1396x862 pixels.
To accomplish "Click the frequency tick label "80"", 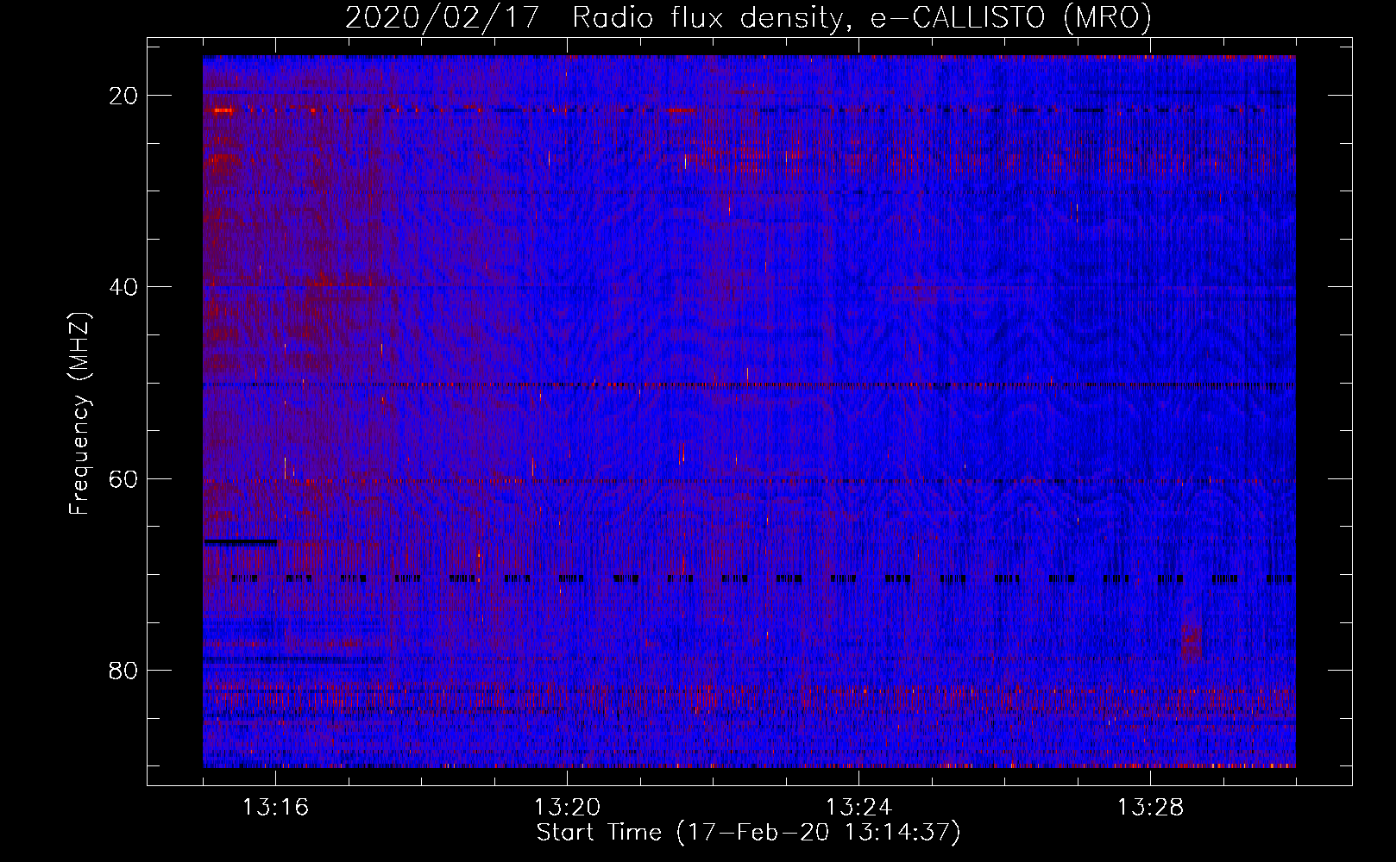I will coord(124,671).
